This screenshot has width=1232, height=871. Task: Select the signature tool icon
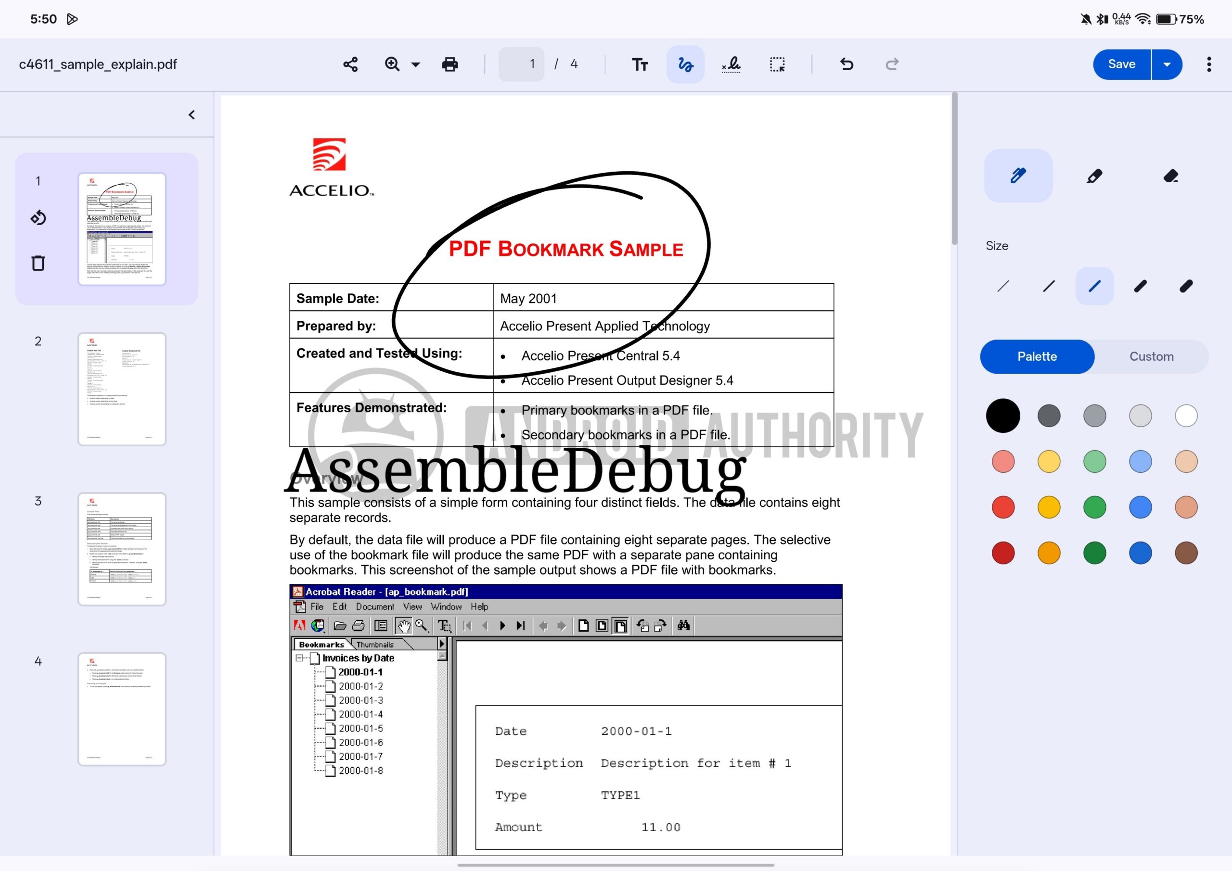731,64
